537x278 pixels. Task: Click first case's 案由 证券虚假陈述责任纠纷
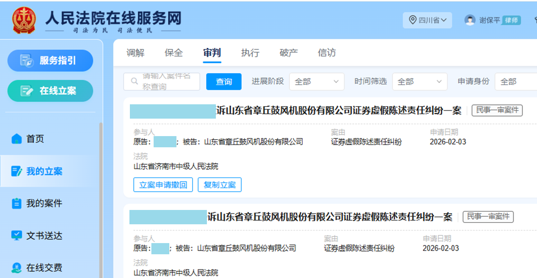click(x=366, y=142)
